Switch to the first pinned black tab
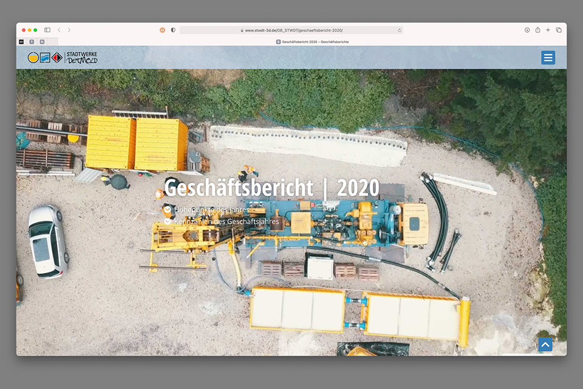This screenshot has height=389, width=583. click(x=21, y=42)
